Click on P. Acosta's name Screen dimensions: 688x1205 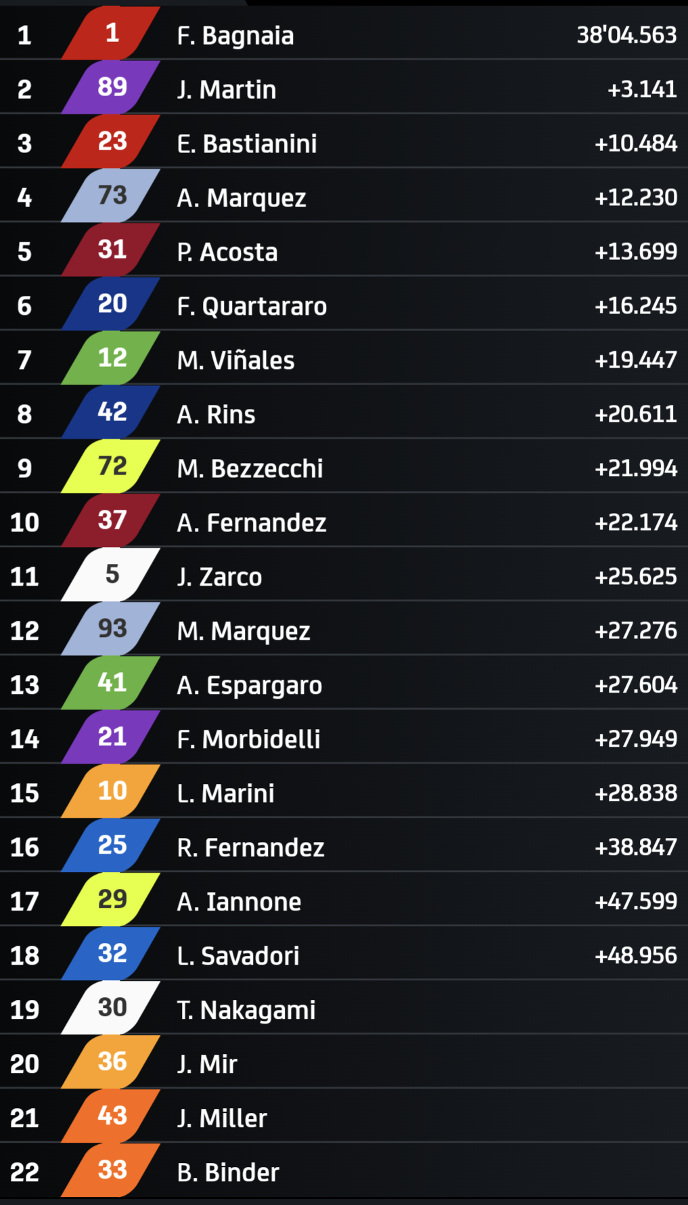coord(227,252)
